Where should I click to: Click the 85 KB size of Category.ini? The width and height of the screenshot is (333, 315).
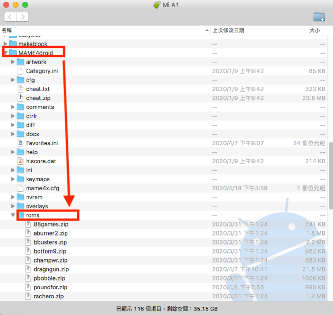[317, 71]
